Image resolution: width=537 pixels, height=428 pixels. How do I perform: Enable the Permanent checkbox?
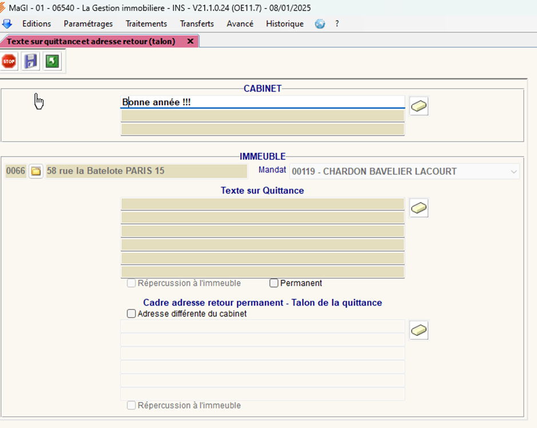point(274,283)
